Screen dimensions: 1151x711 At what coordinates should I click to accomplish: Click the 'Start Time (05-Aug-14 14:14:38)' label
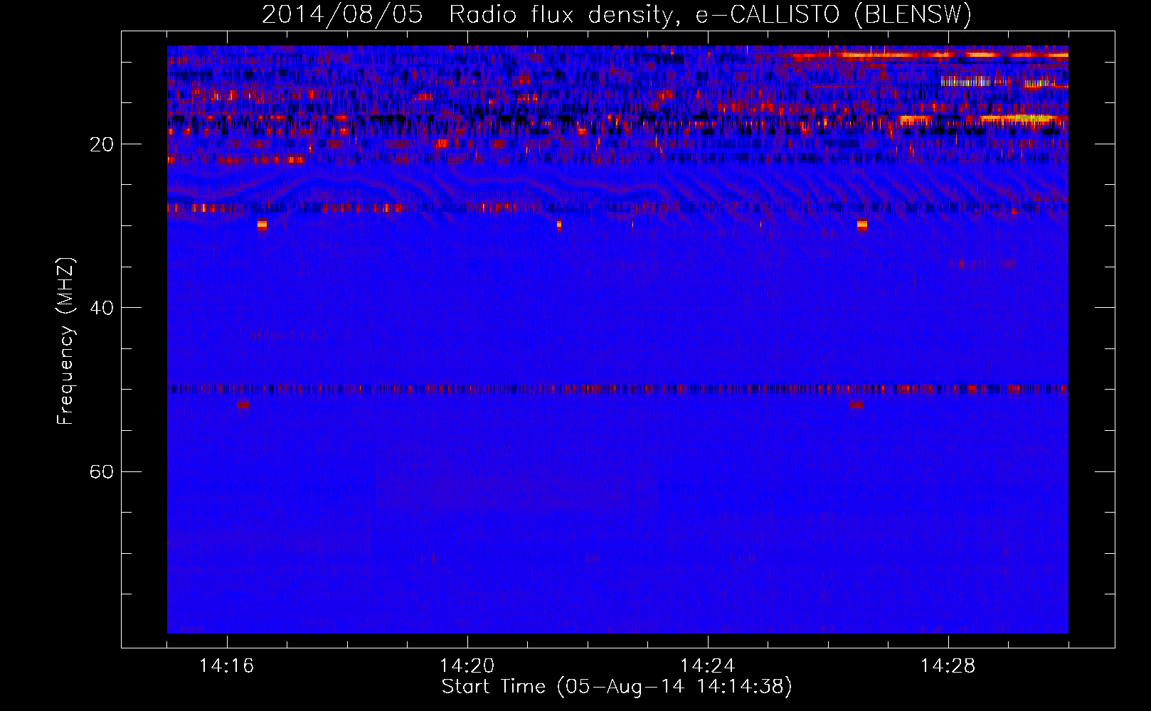tap(617, 687)
